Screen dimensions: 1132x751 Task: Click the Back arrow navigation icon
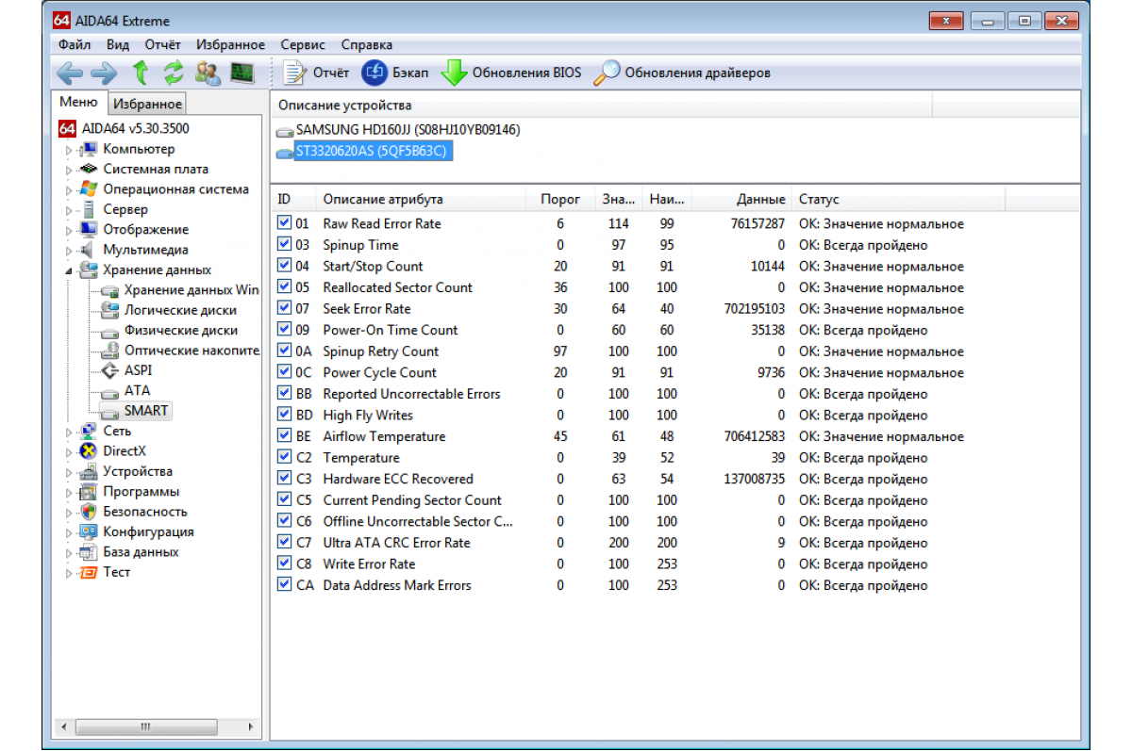click(70, 73)
